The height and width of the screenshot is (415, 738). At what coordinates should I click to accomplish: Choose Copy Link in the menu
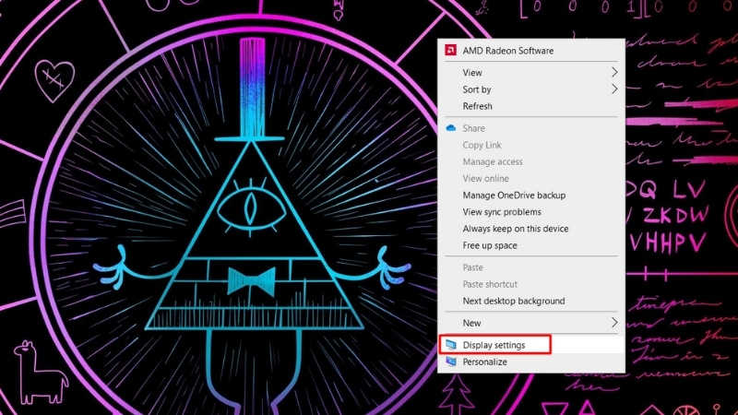pos(531,145)
